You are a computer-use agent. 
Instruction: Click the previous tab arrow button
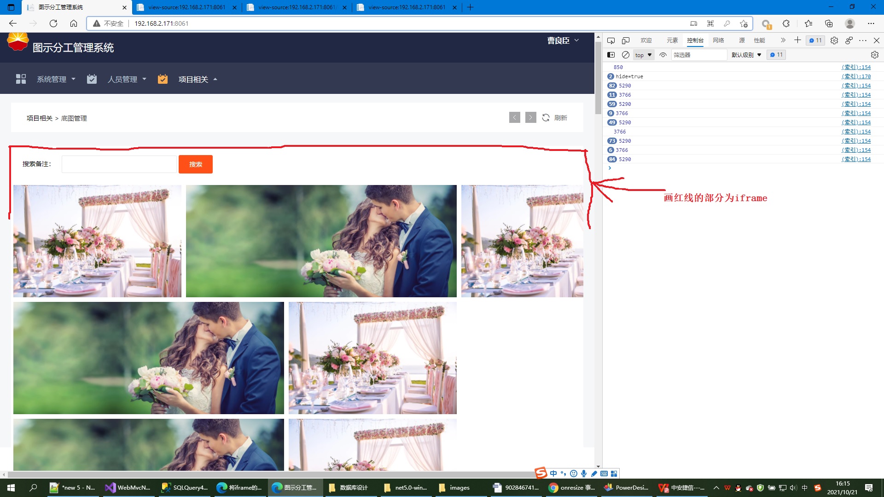coord(515,118)
